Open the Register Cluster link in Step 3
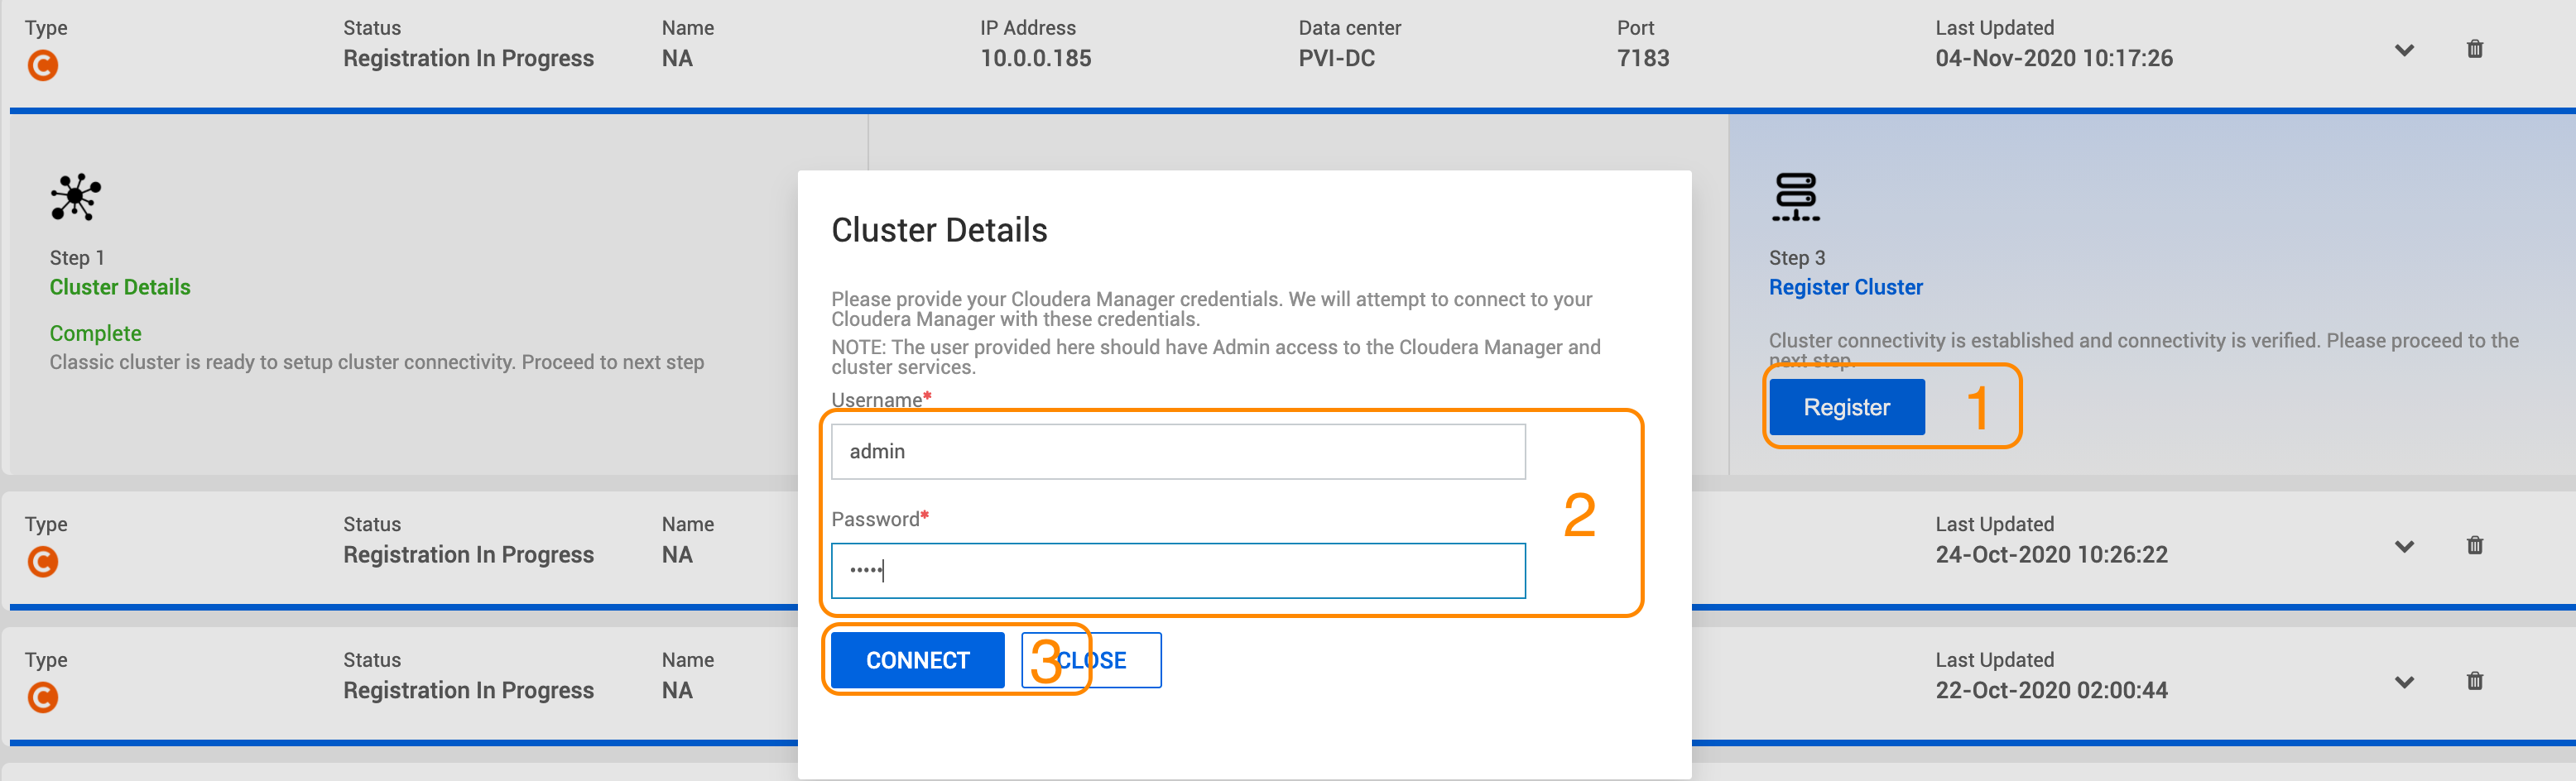2576x781 pixels. (x=1845, y=287)
